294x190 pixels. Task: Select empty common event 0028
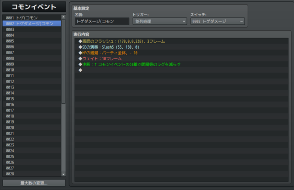(x=32, y=174)
